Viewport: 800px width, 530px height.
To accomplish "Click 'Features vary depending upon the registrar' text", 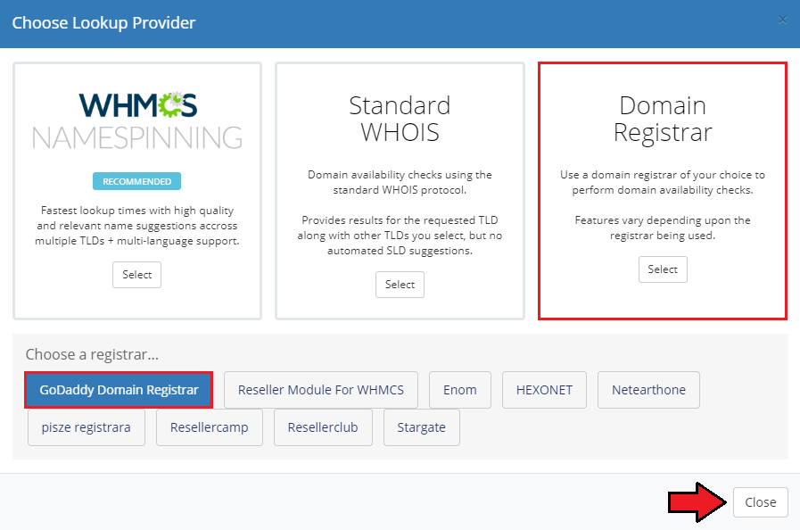I will tap(663, 228).
